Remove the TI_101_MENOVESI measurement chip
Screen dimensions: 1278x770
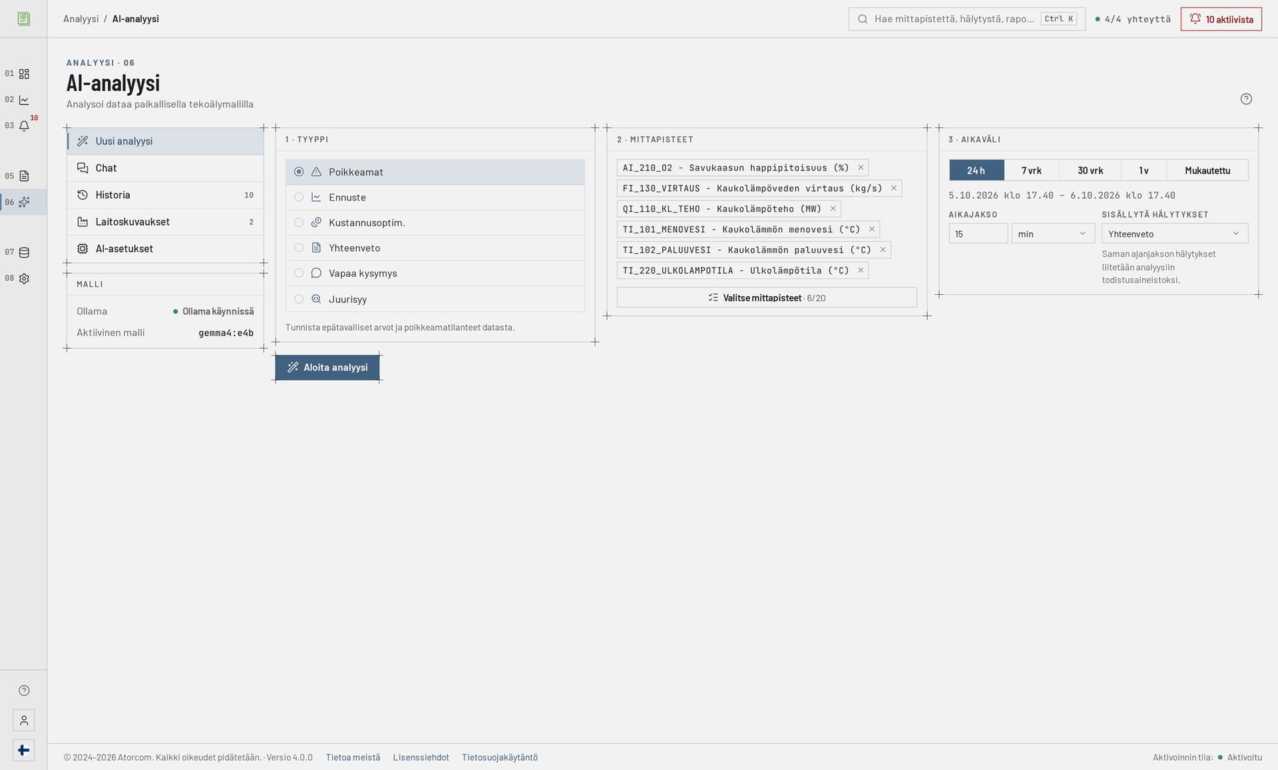click(x=871, y=230)
